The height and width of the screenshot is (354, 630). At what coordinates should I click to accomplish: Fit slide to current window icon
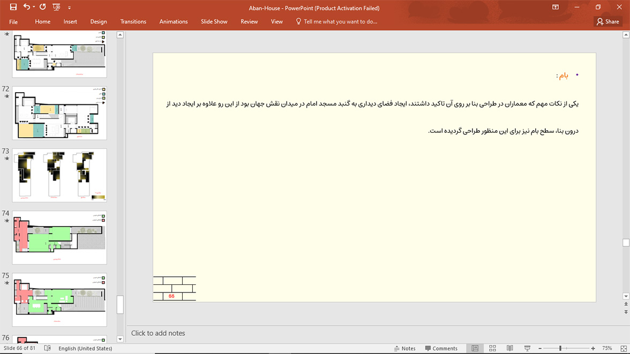click(624, 348)
